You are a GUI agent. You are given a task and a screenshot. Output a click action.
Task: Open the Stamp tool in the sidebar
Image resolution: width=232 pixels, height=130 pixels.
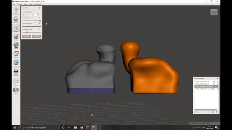(x=16, y=46)
